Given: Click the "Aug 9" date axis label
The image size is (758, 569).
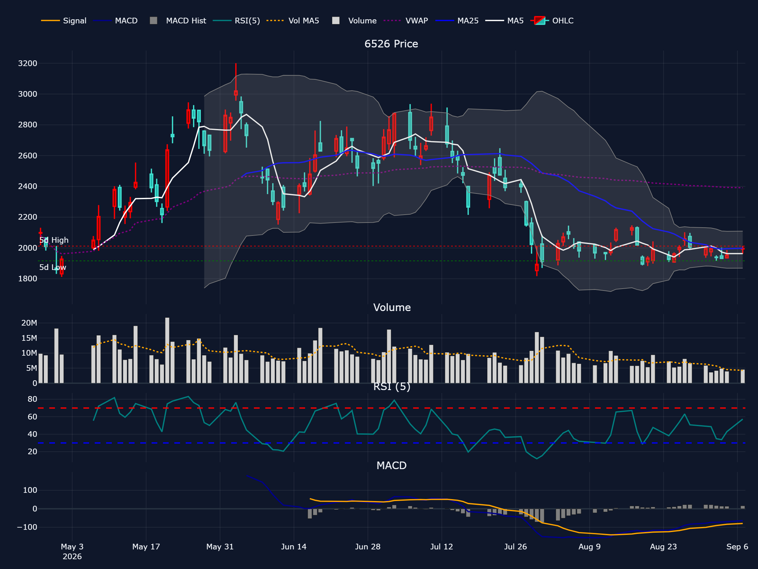Looking at the screenshot, I should (589, 547).
